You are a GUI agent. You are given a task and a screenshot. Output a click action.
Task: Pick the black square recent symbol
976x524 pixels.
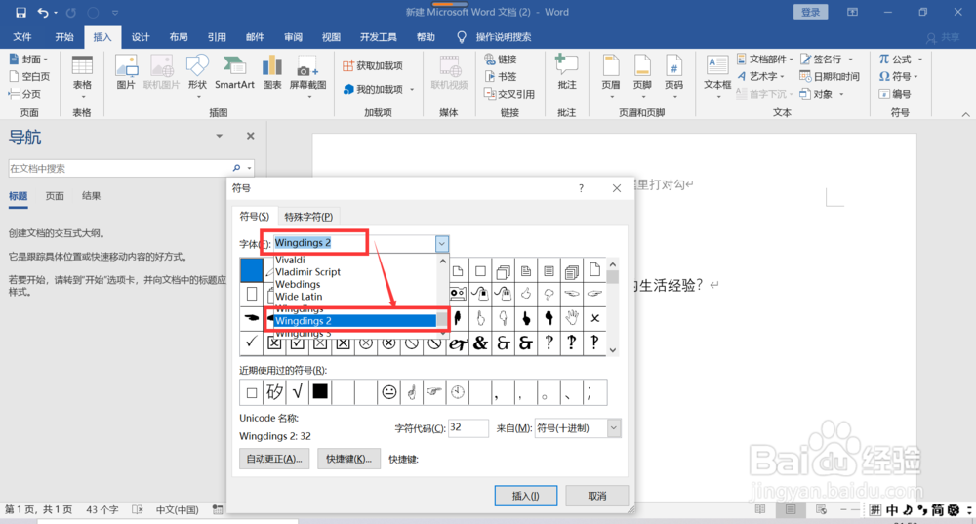tap(320, 392)
